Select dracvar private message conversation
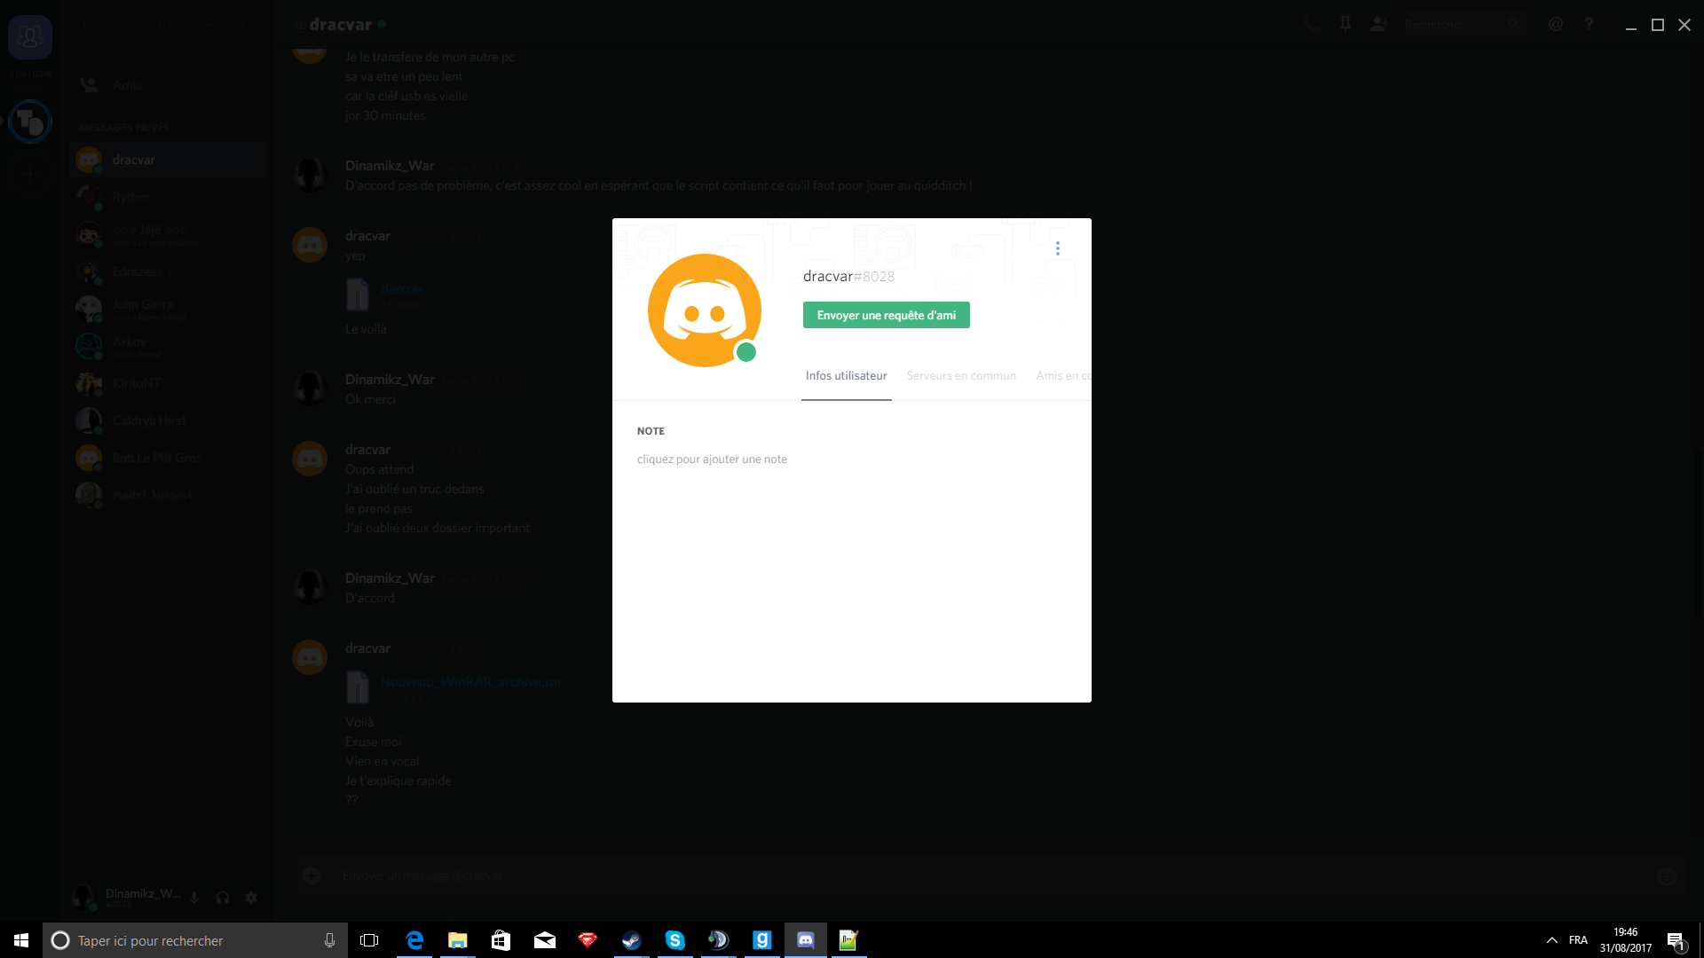The width and height of the screenshot is (1704, 958). tap(168, 160)
